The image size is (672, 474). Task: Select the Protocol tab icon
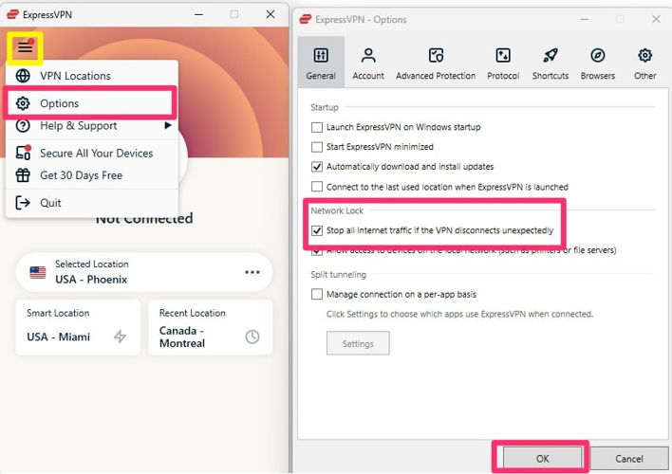[x=503, y=57]
